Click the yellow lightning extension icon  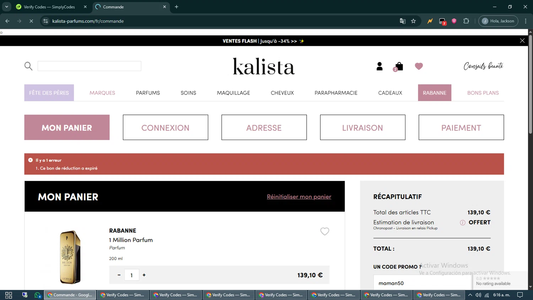430,21
